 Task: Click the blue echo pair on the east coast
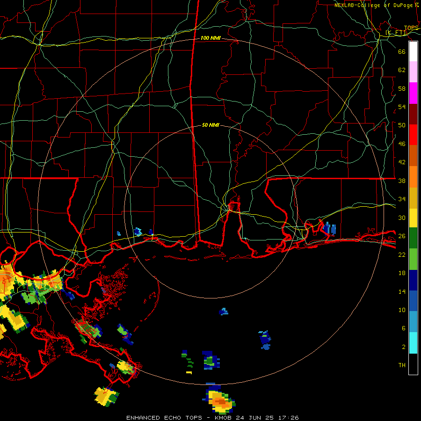329,229
